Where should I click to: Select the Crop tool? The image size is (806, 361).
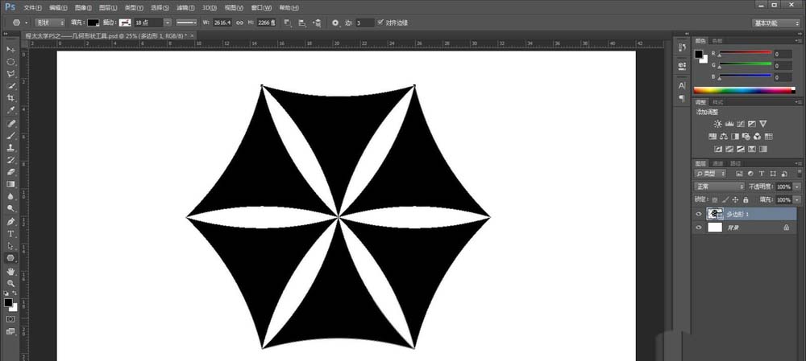11,97
